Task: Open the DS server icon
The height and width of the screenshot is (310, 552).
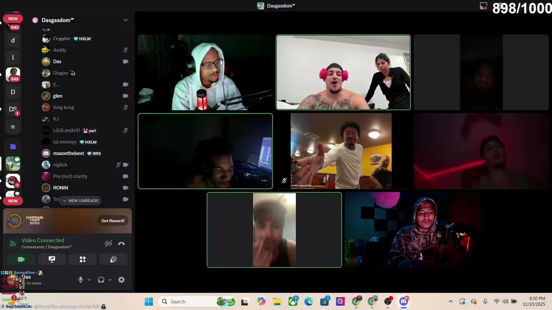Action: pyautogui.click(x=13, y=109)
